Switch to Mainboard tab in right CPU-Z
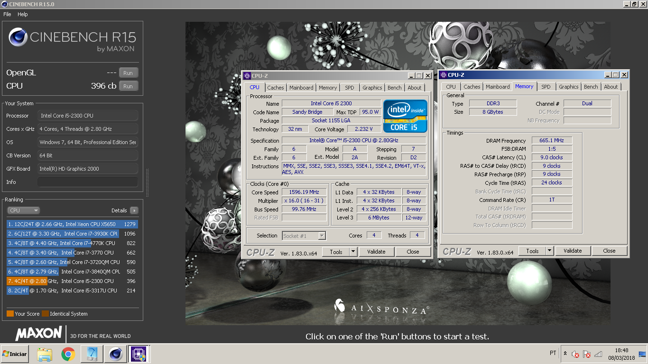 pyautogui.click(x=498, y=87)
